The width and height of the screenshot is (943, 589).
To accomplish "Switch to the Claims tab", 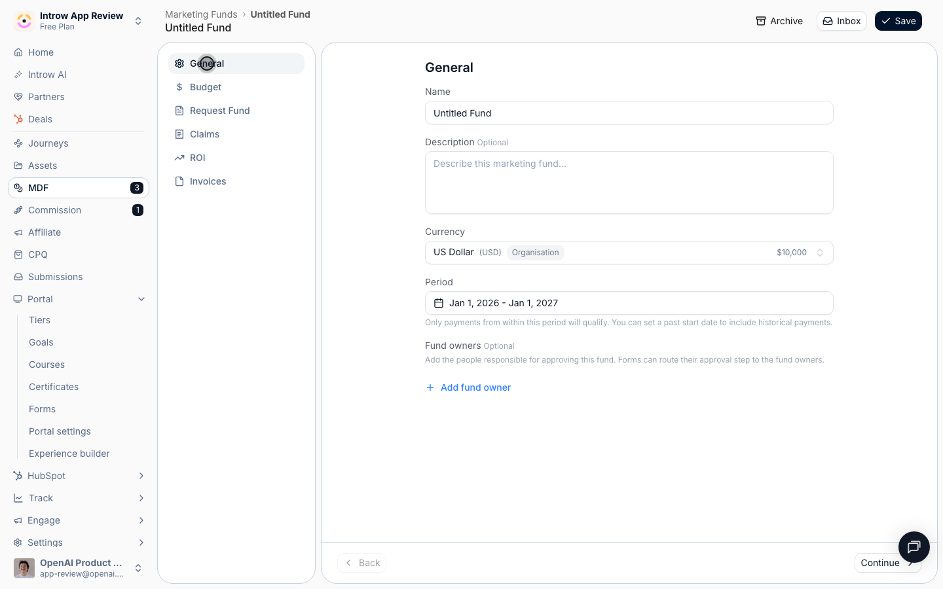I will (236, 134).
